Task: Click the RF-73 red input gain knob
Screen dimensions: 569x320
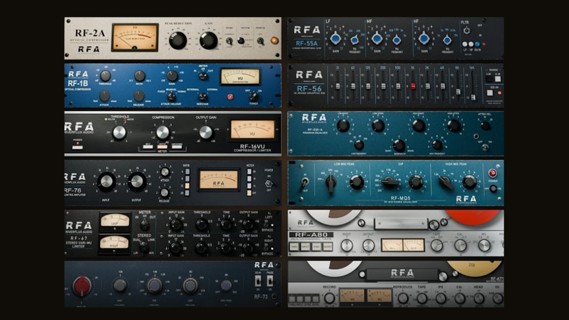Action: click(x=81, y=286)
